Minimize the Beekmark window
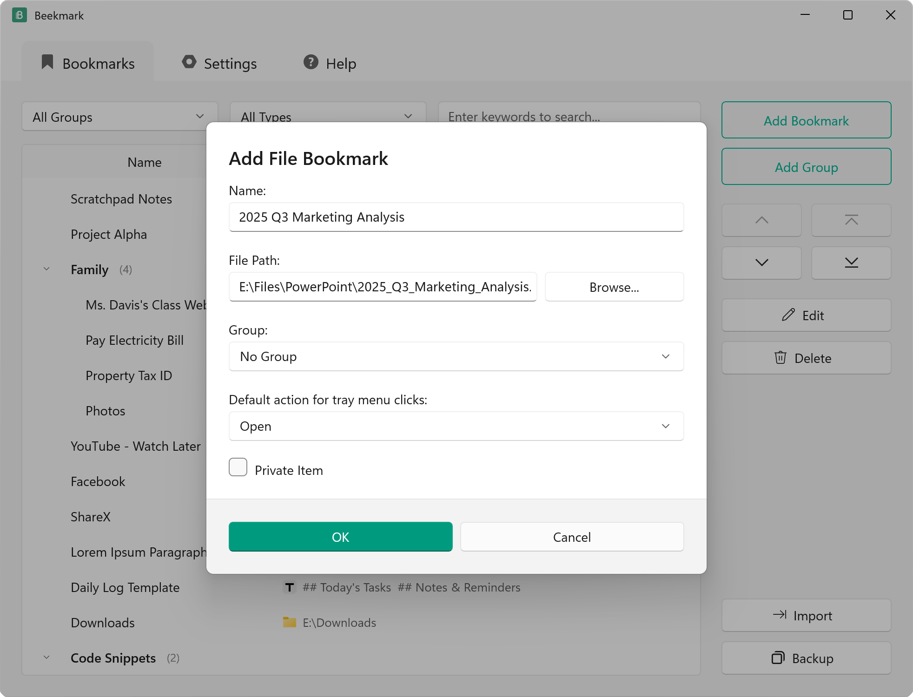This screenshot has width=913, height=697. tap(805, 15)
